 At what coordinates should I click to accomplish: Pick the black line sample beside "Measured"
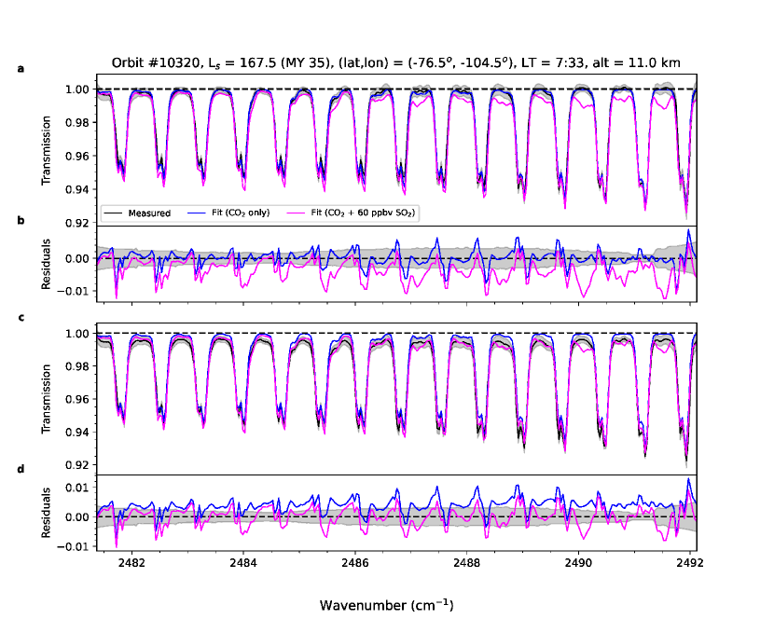[x=113, y=213]
